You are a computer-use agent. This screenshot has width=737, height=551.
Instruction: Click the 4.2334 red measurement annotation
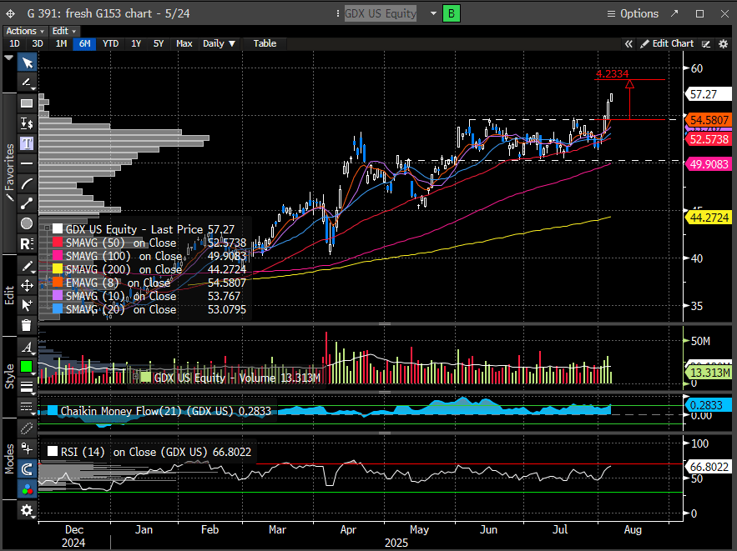(612, 73)
